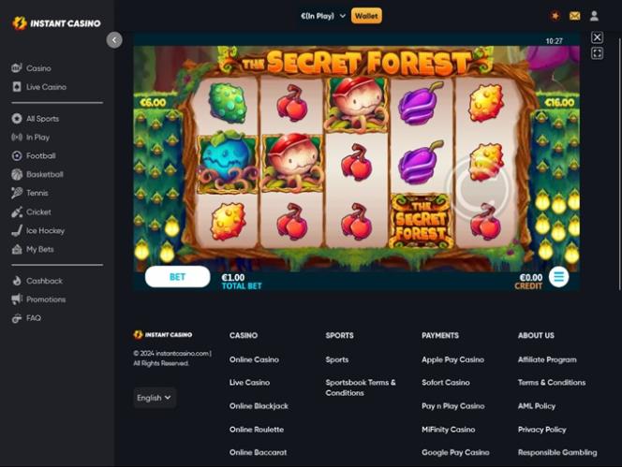Image resolution: width=622 pixels, height=467 pixels.
Task: Open the user account profile icon
Action: tap(594, 16)
